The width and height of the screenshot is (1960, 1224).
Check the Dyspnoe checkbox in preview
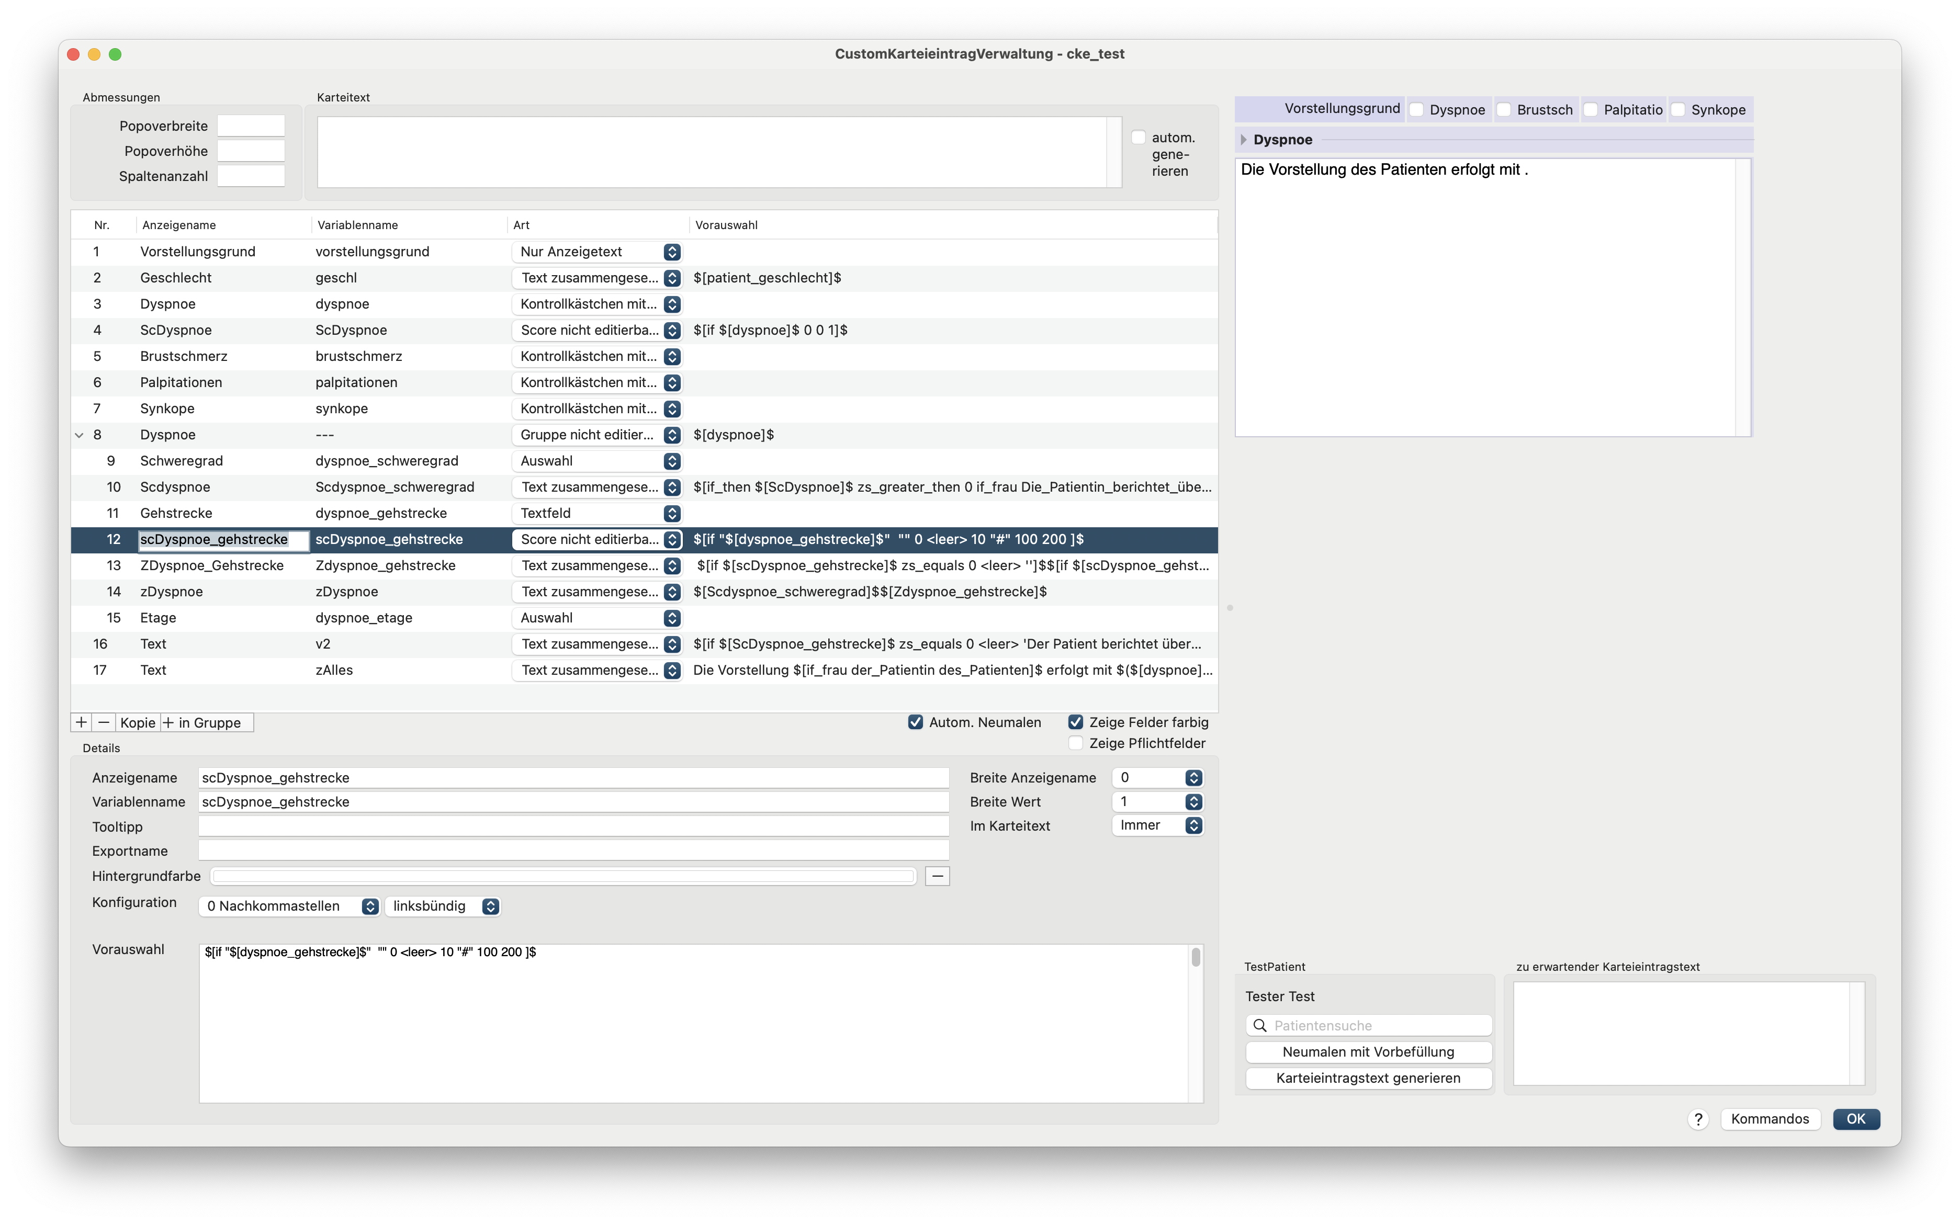1417,109
